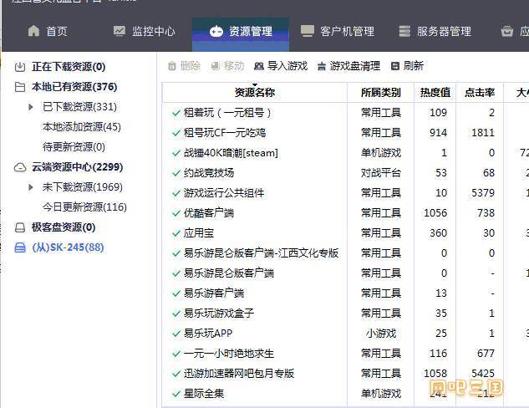This screenshot has height=408, width=529.
Task: Click the green check next to 战锤40K暗潮[steam]
Action: coord(176,153)
